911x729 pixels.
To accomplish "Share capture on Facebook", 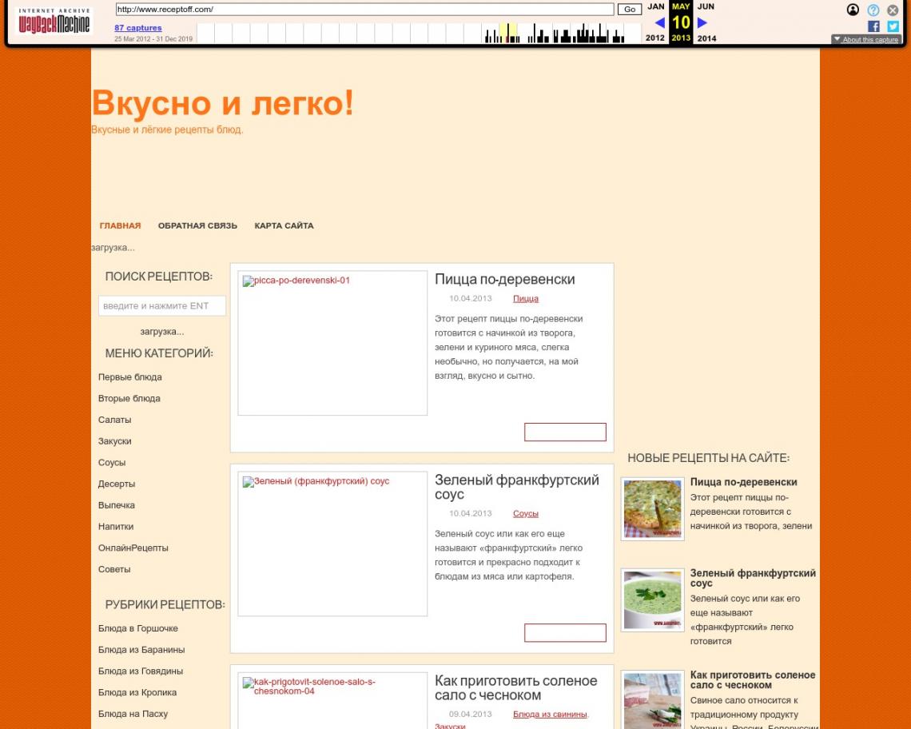I will pos(873,26).
